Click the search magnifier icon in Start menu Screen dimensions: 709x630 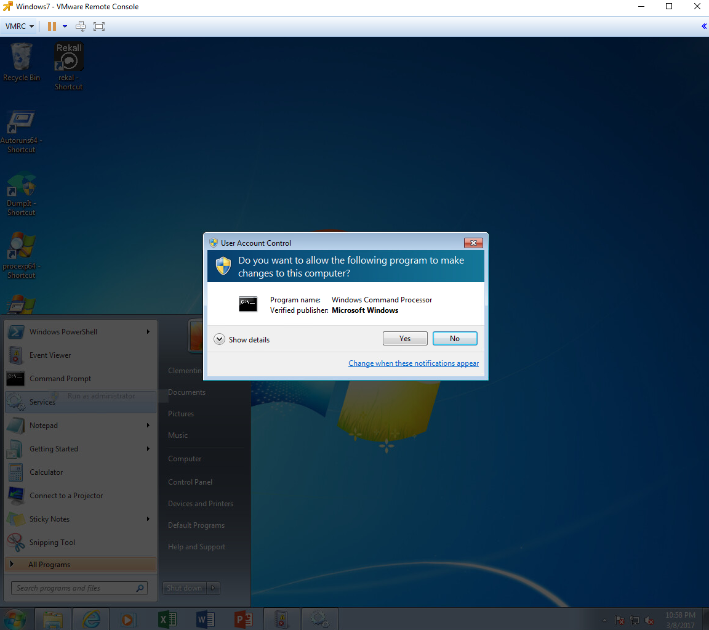(140, 588)
